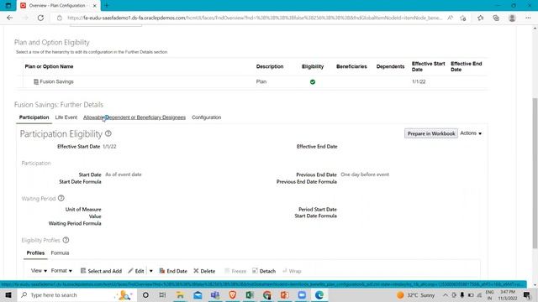Open browser Collections icon
Image resolution: width=538 pixels, height=302 pixels.
pyautogui.click(x=496, y=18)
